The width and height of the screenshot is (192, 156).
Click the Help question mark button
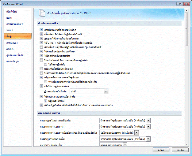click(x=179, y=4)
